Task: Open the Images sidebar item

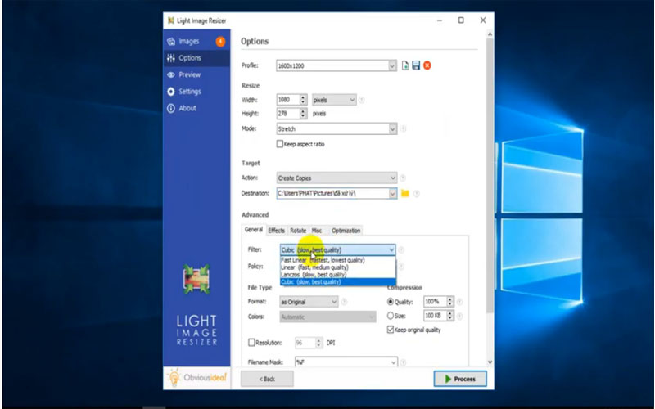Action: 196,42
